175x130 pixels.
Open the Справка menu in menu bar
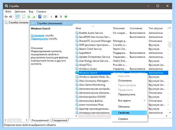41,12
